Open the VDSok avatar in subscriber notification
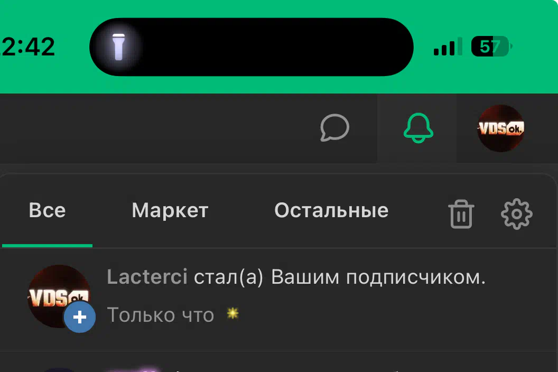The image size is (558, 372). (x=59, y=296)
